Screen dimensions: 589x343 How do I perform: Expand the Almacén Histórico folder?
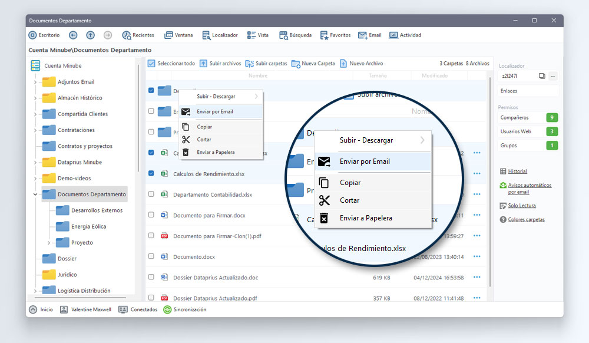pos(35,98)
